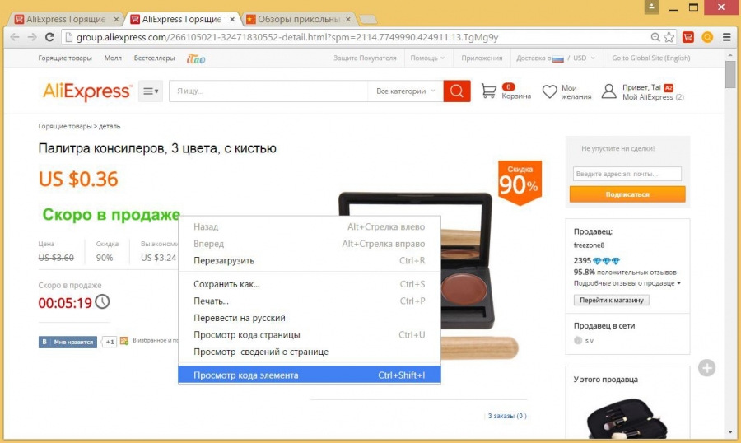741x443 pixels.
Task: Click Go to Global Site (English)
Action: click(650, 58)
